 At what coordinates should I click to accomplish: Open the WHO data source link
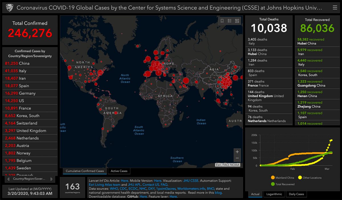click(114, 189)
